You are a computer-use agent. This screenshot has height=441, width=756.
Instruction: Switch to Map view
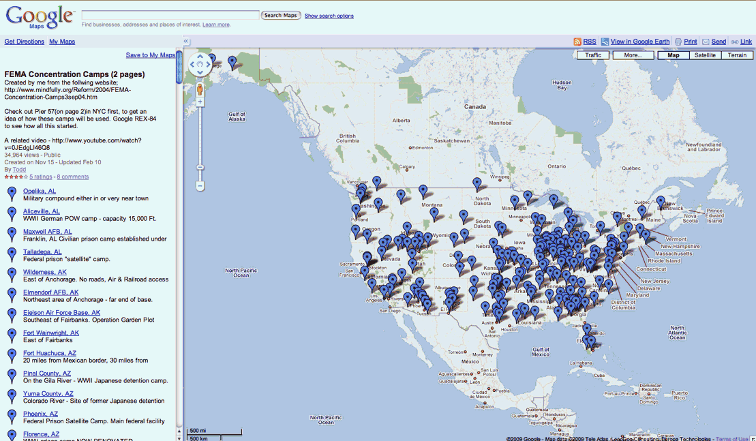[673, 55]
